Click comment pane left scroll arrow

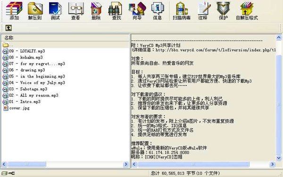[x=134, y=164]
